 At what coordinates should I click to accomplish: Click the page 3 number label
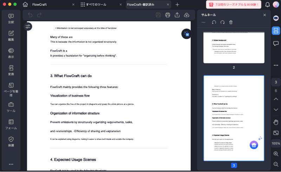click(234, 165)
